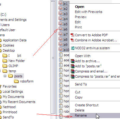Choose Add to archive
The height and width of the screenshot is (119, 120).
click(x=87, y=61)
